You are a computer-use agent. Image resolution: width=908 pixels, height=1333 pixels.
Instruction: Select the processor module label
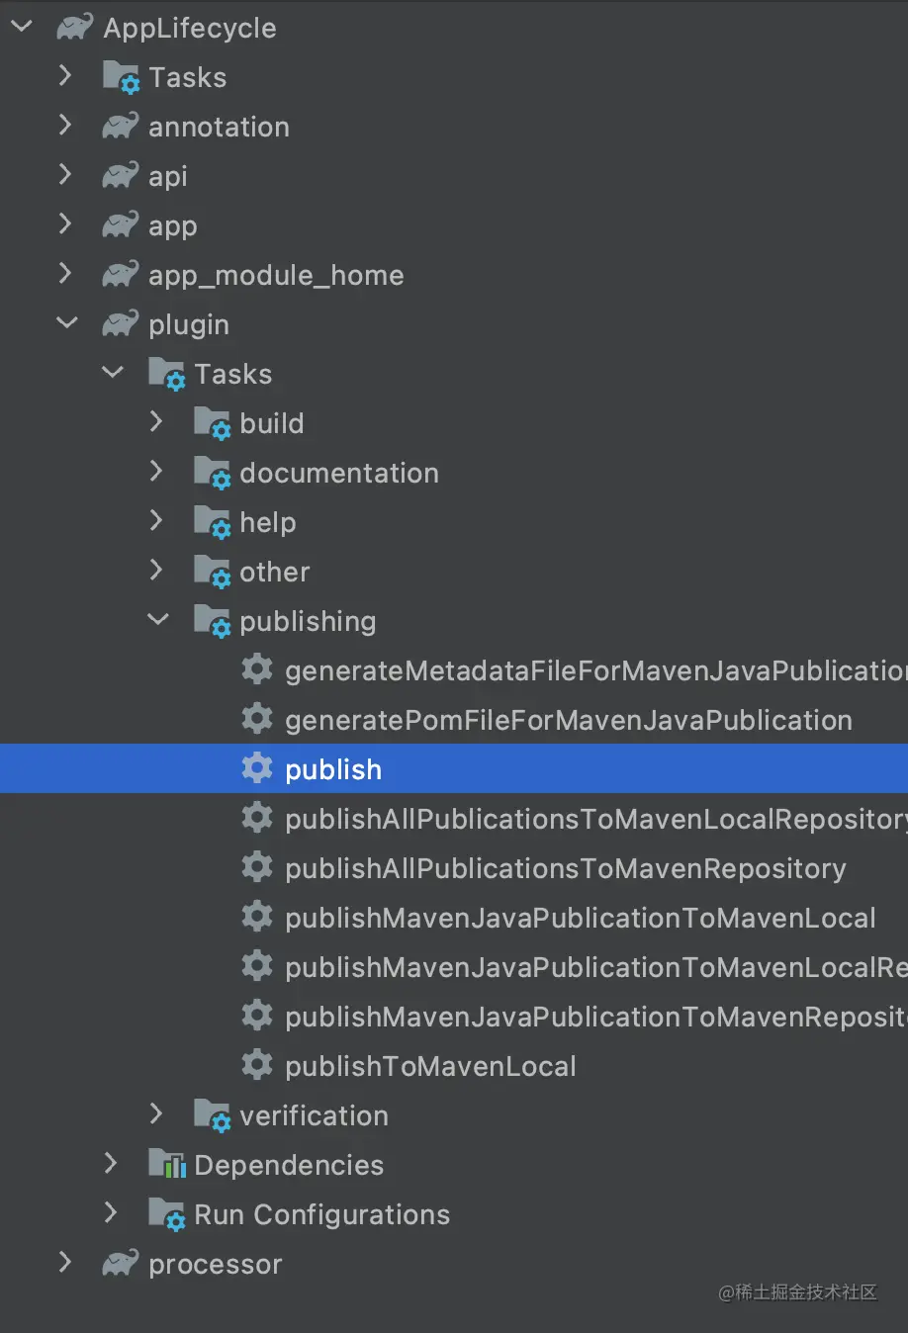tap(216, 1265)
